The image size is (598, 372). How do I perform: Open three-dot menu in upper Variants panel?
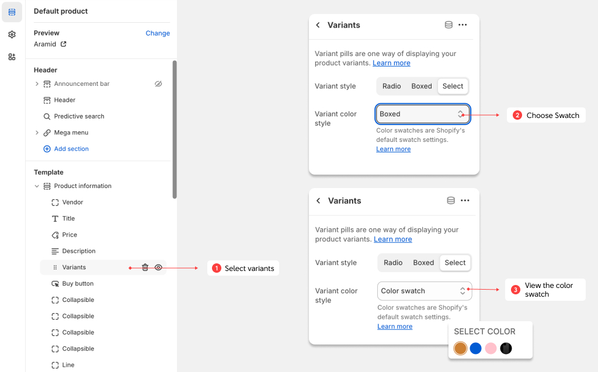[463, 25]
